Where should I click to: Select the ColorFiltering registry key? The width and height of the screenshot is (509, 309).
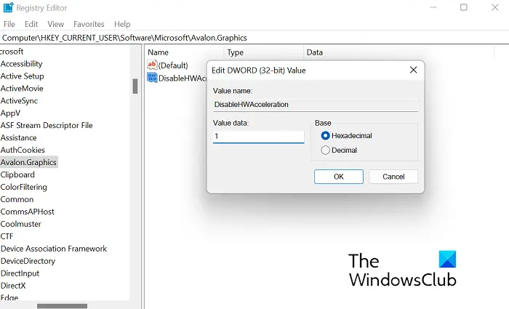point(24,187)
